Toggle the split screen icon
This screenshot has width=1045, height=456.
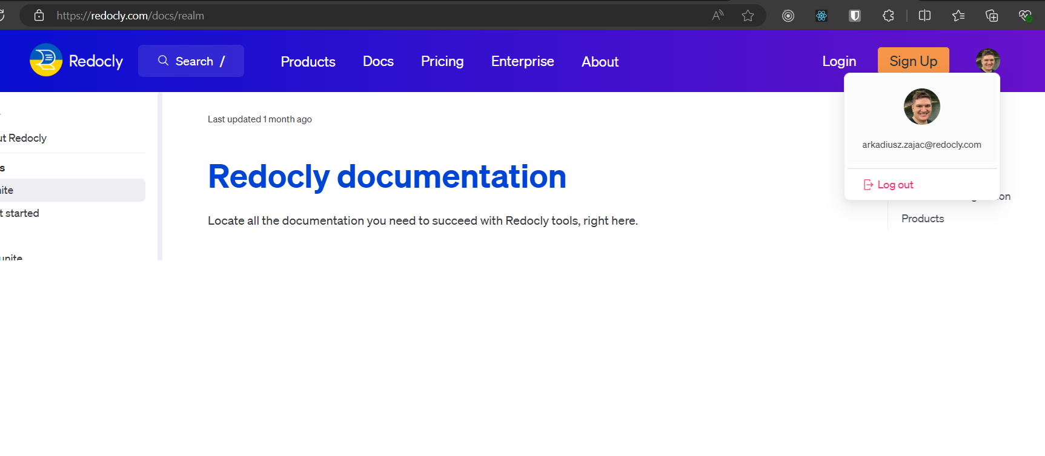(924, 16)
